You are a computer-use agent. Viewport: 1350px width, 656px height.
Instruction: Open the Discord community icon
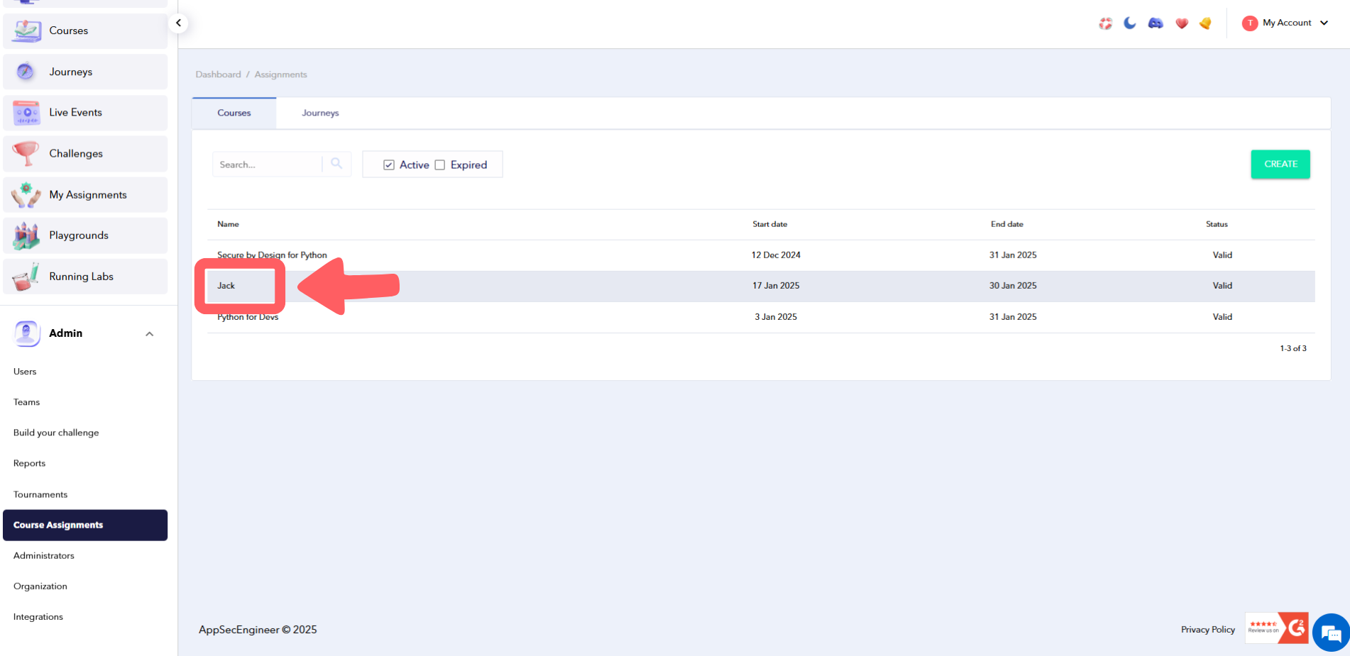click(x=1156, y=23)
